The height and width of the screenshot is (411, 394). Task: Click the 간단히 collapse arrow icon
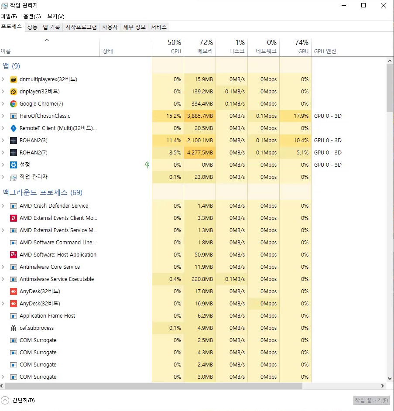(x=5, y=400)
